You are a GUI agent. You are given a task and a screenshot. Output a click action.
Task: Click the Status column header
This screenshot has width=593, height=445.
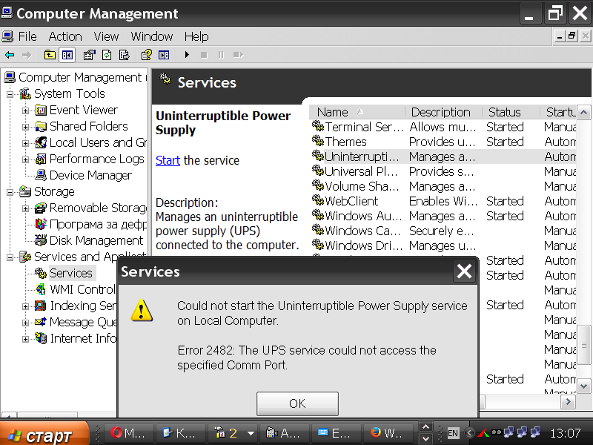pyautogui.click(x=511, y=112)
